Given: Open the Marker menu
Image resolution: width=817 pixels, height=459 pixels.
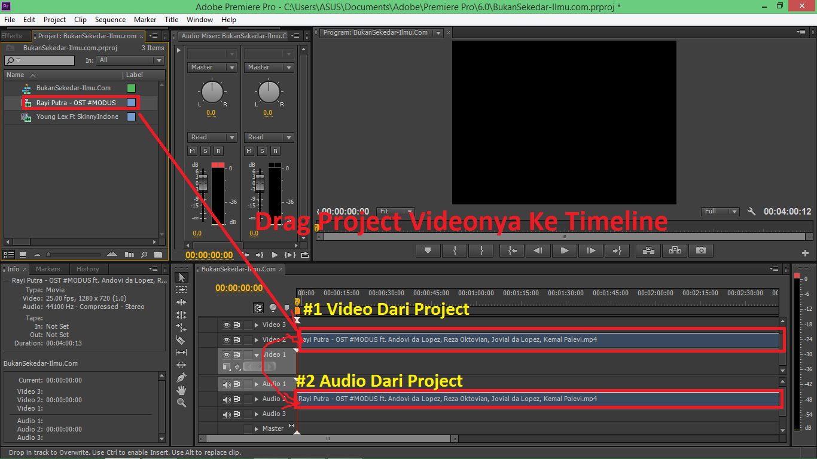Looking at the screenshot, I should (145, 20).
